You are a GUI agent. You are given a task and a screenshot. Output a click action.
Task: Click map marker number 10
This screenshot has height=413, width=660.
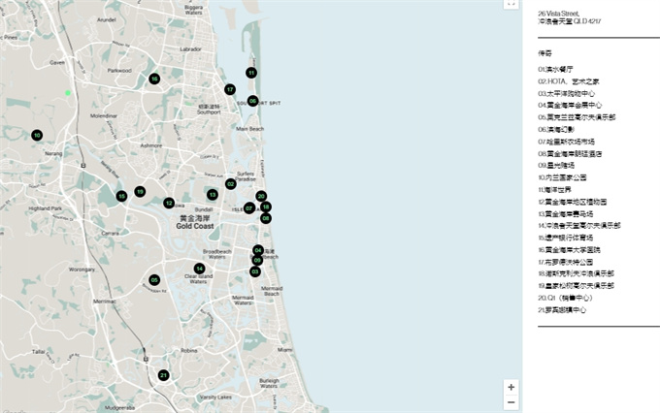click(37, 136)
